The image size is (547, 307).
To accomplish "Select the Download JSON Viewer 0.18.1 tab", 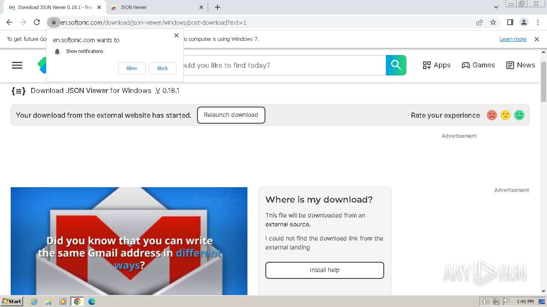I will point(54,7).
